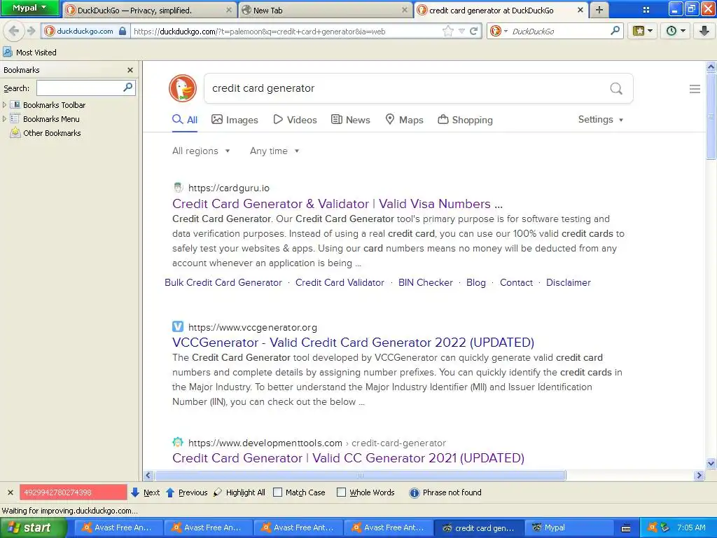
Task: Click the tab groups grid icon
Action: click(x=646, y=10)
